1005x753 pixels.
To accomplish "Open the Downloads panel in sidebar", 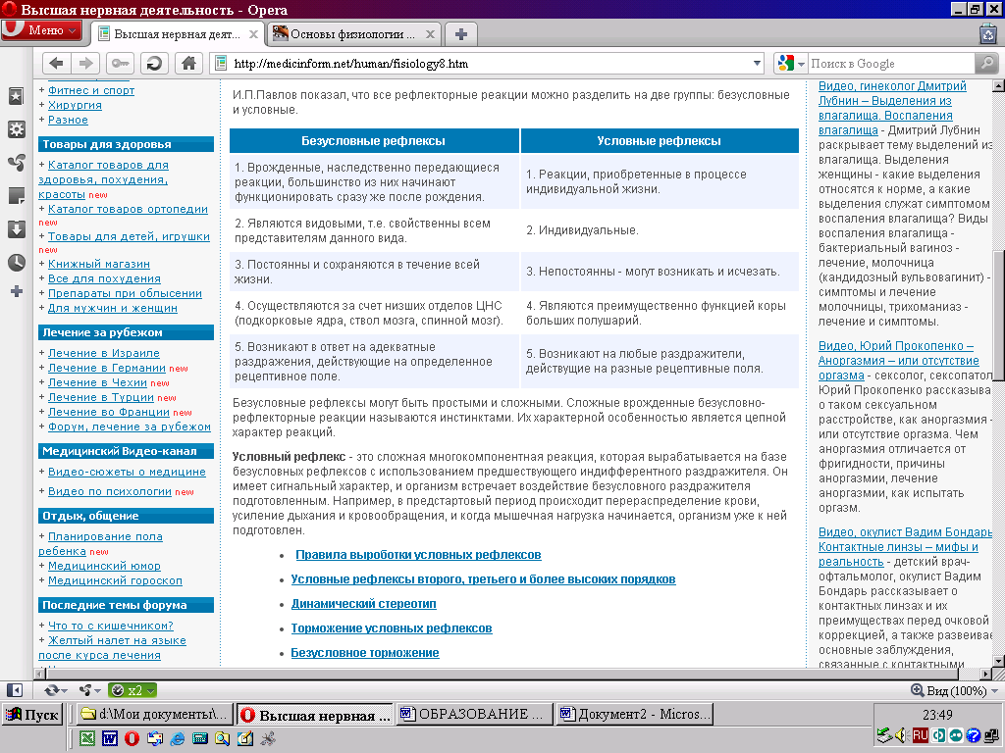I will [x=16, y=229].
